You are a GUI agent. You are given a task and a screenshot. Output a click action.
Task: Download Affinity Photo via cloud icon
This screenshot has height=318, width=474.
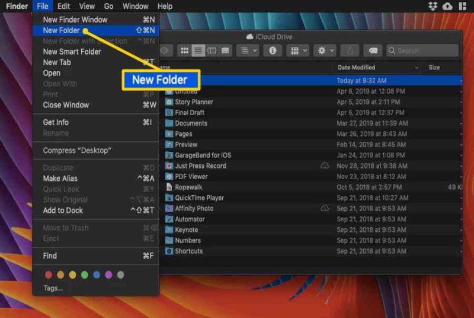click(325, 208)
